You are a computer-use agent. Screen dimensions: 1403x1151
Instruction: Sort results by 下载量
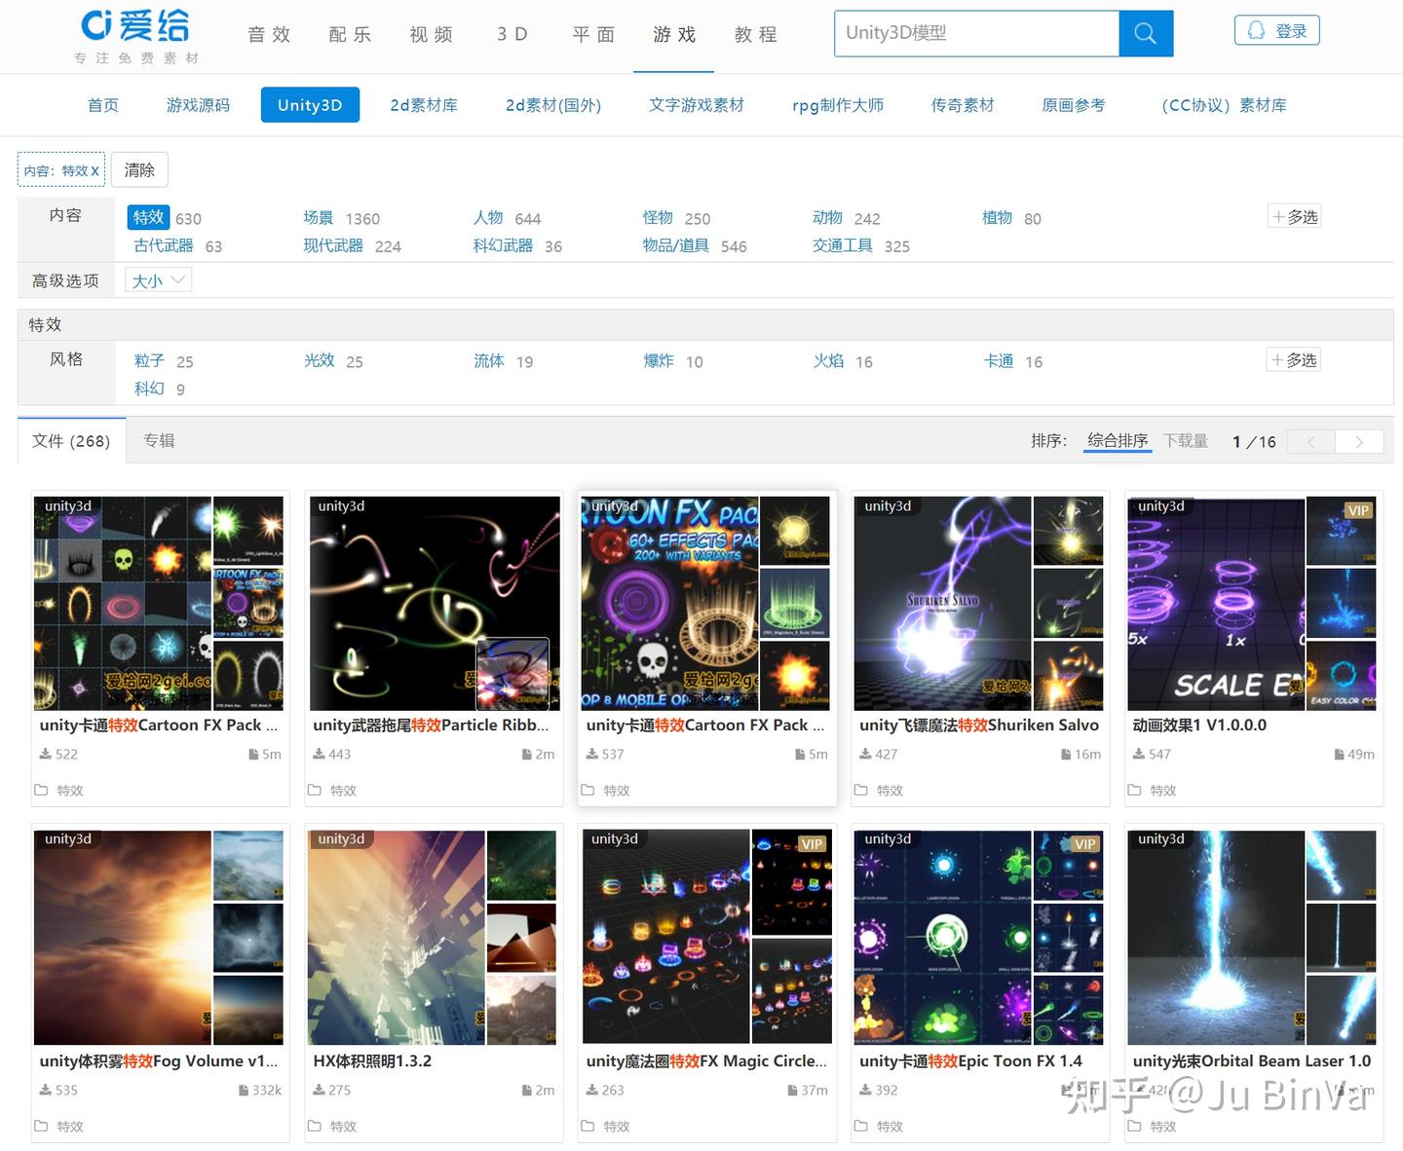[x=1185, y=440]
